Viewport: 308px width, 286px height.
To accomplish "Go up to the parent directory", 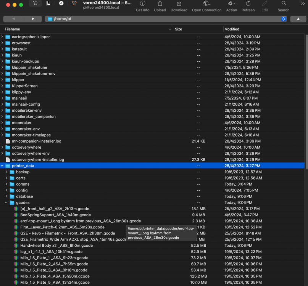I will [x=298, y=19].
